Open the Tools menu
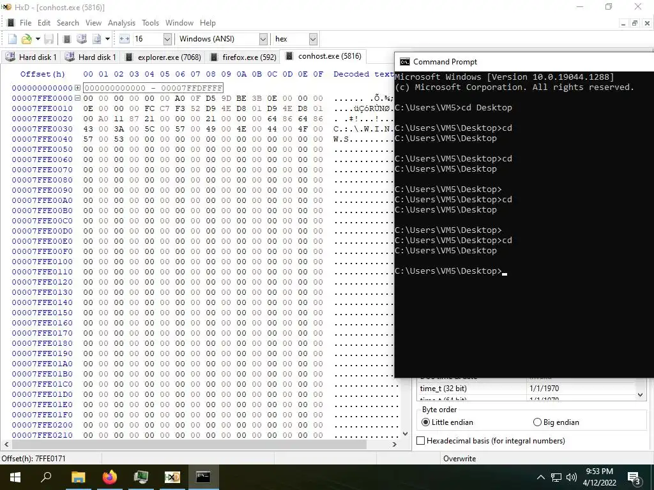 pos(150,23)
